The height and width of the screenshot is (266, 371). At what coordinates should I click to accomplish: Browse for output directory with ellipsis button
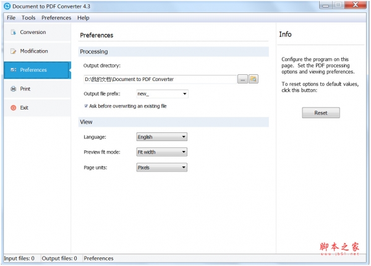242,79
